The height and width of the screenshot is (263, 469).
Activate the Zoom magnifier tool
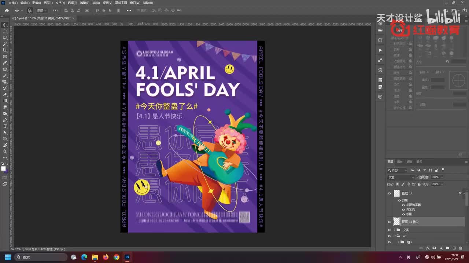click(5, 151)
